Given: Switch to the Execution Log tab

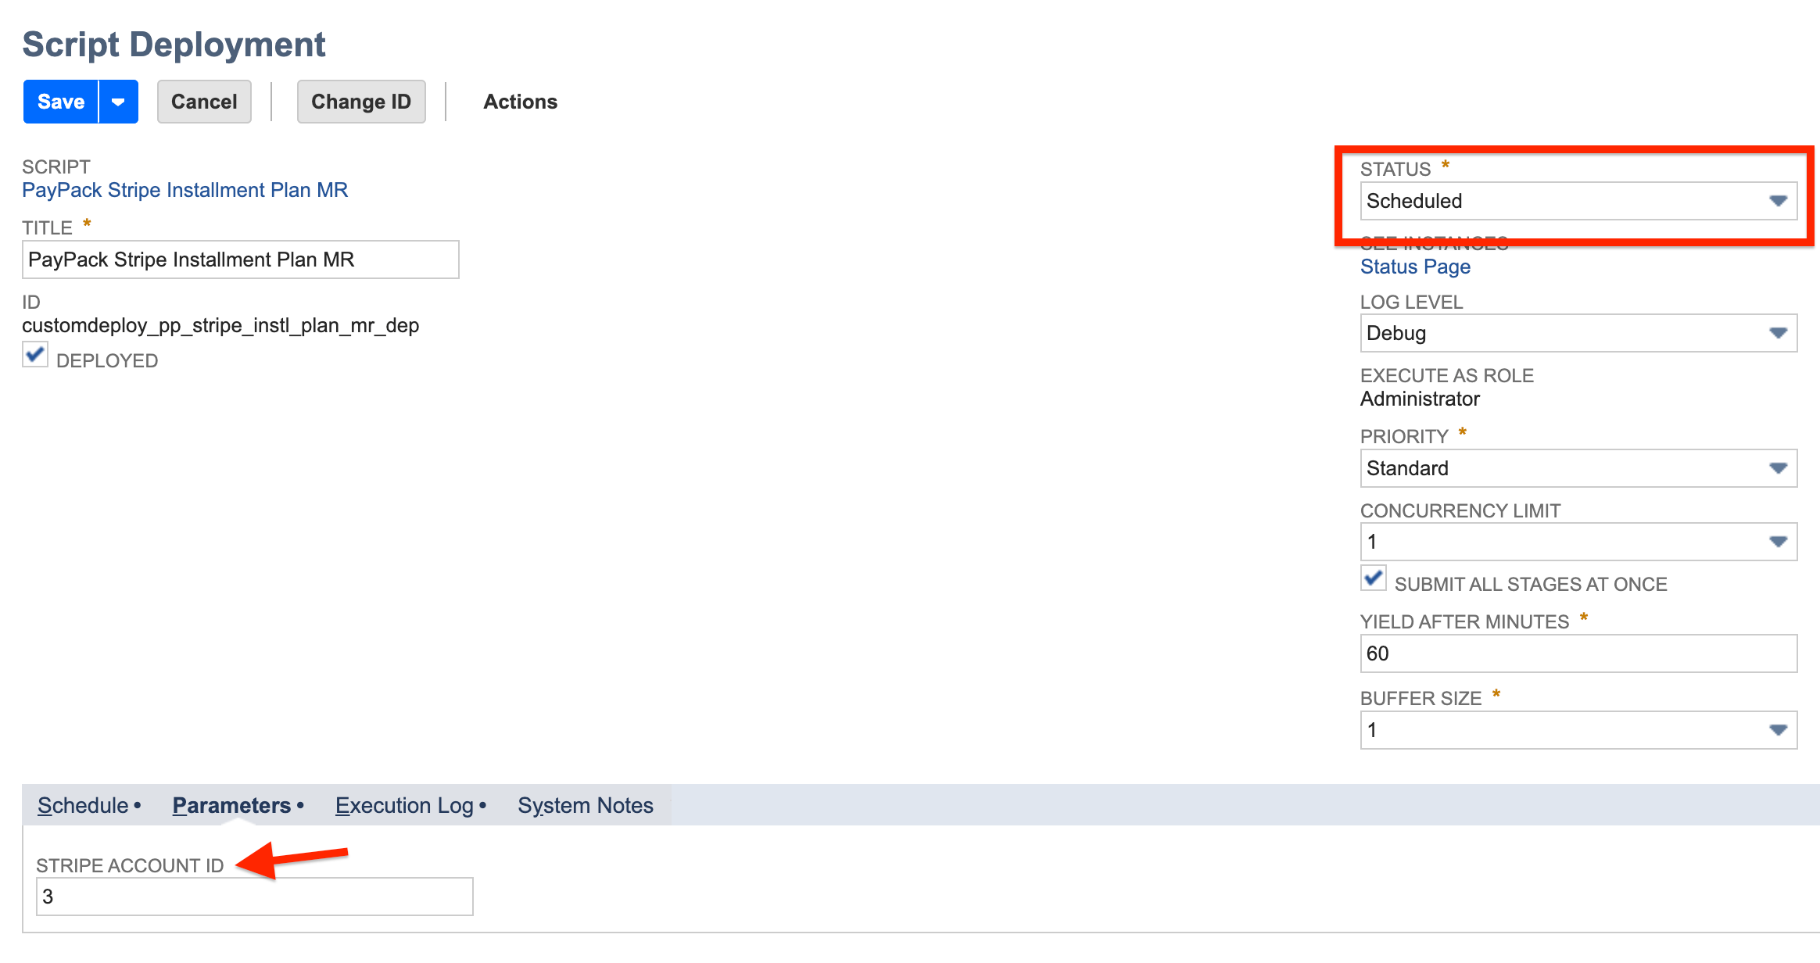Looking at the screenshot, I should coord(403,805).
